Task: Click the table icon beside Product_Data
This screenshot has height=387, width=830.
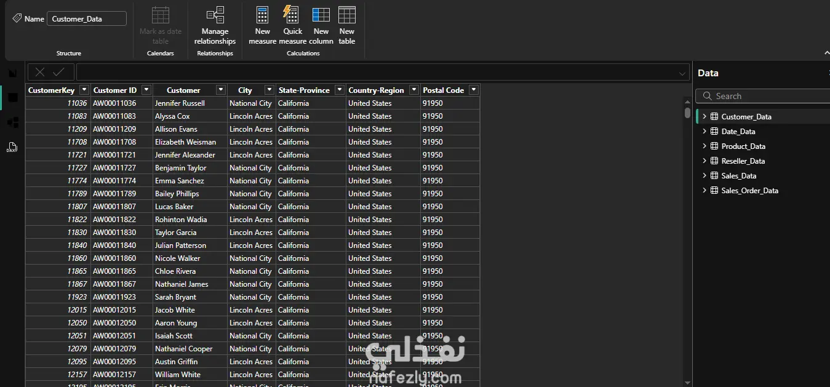Action: coord(714,146)
